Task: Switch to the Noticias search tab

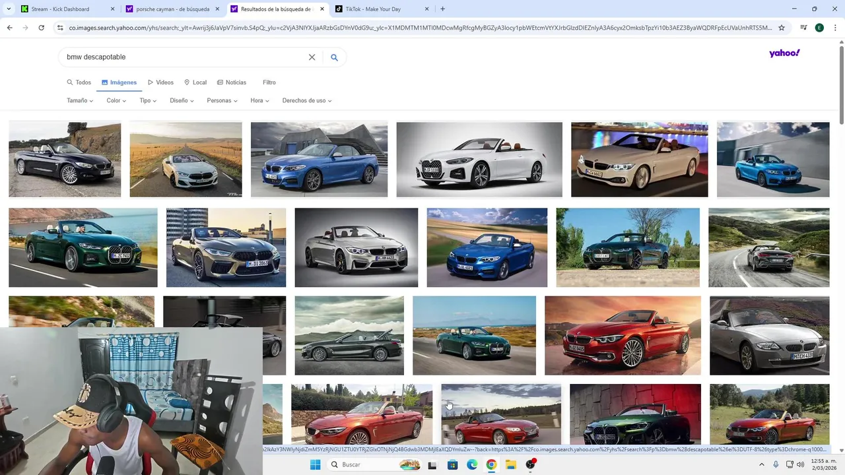Action: click(232, 82)
